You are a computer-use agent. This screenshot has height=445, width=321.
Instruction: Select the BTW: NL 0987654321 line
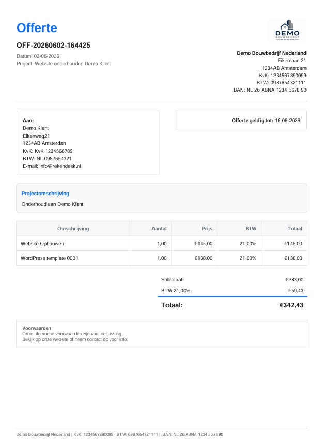click(x=47, y=159)
